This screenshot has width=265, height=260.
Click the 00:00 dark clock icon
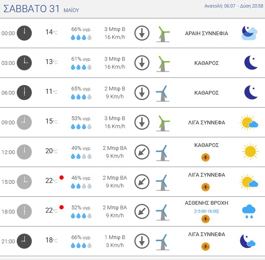[x=24, y=33]
